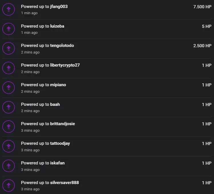
Task: Go to the mipiano username link
Action: 58,85
